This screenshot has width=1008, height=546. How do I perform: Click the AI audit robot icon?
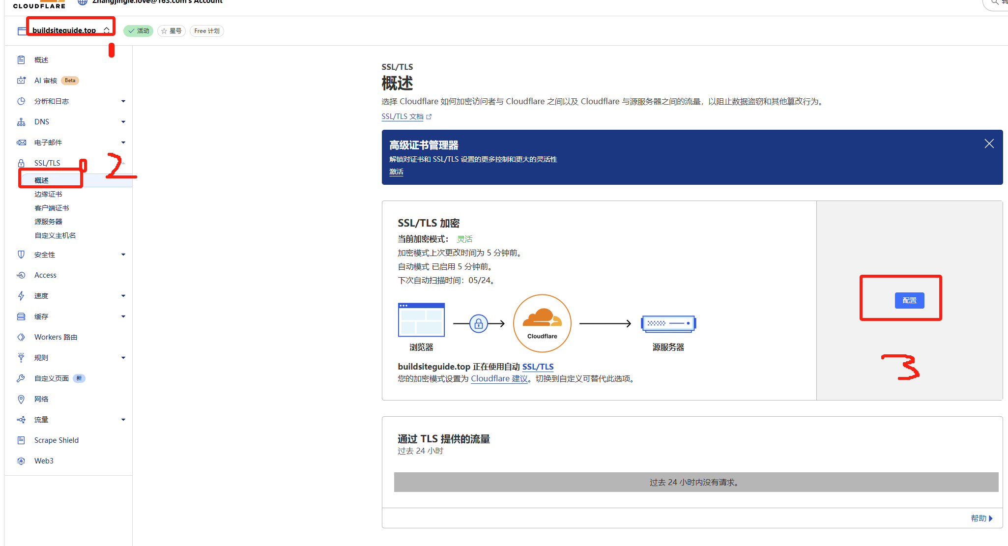point(21,81)
